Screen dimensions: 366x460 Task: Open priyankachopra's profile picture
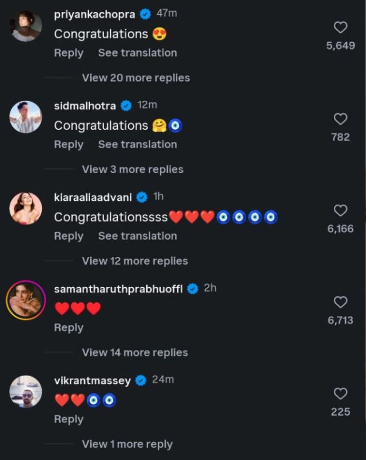(26, 26)
